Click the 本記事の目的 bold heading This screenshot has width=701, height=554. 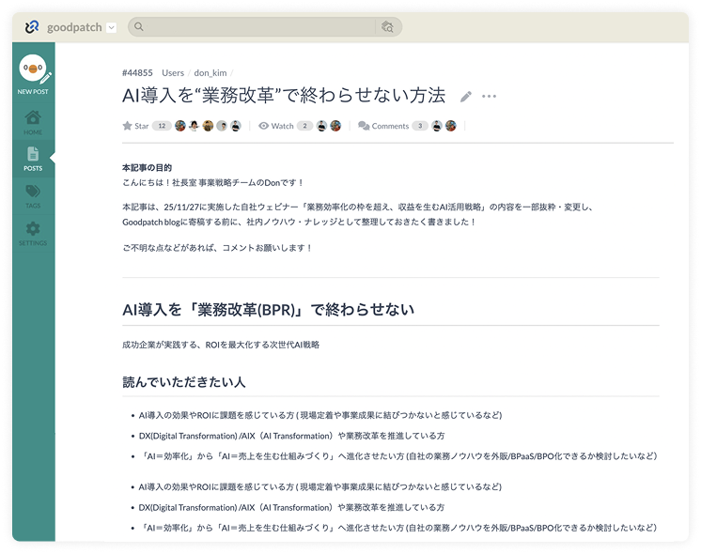tap(148, 167)
